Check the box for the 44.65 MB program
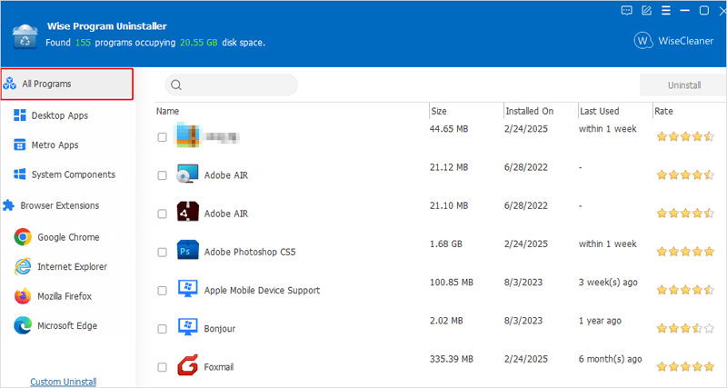The height and width of the screenshot is (388, 727). pos(162,137)
